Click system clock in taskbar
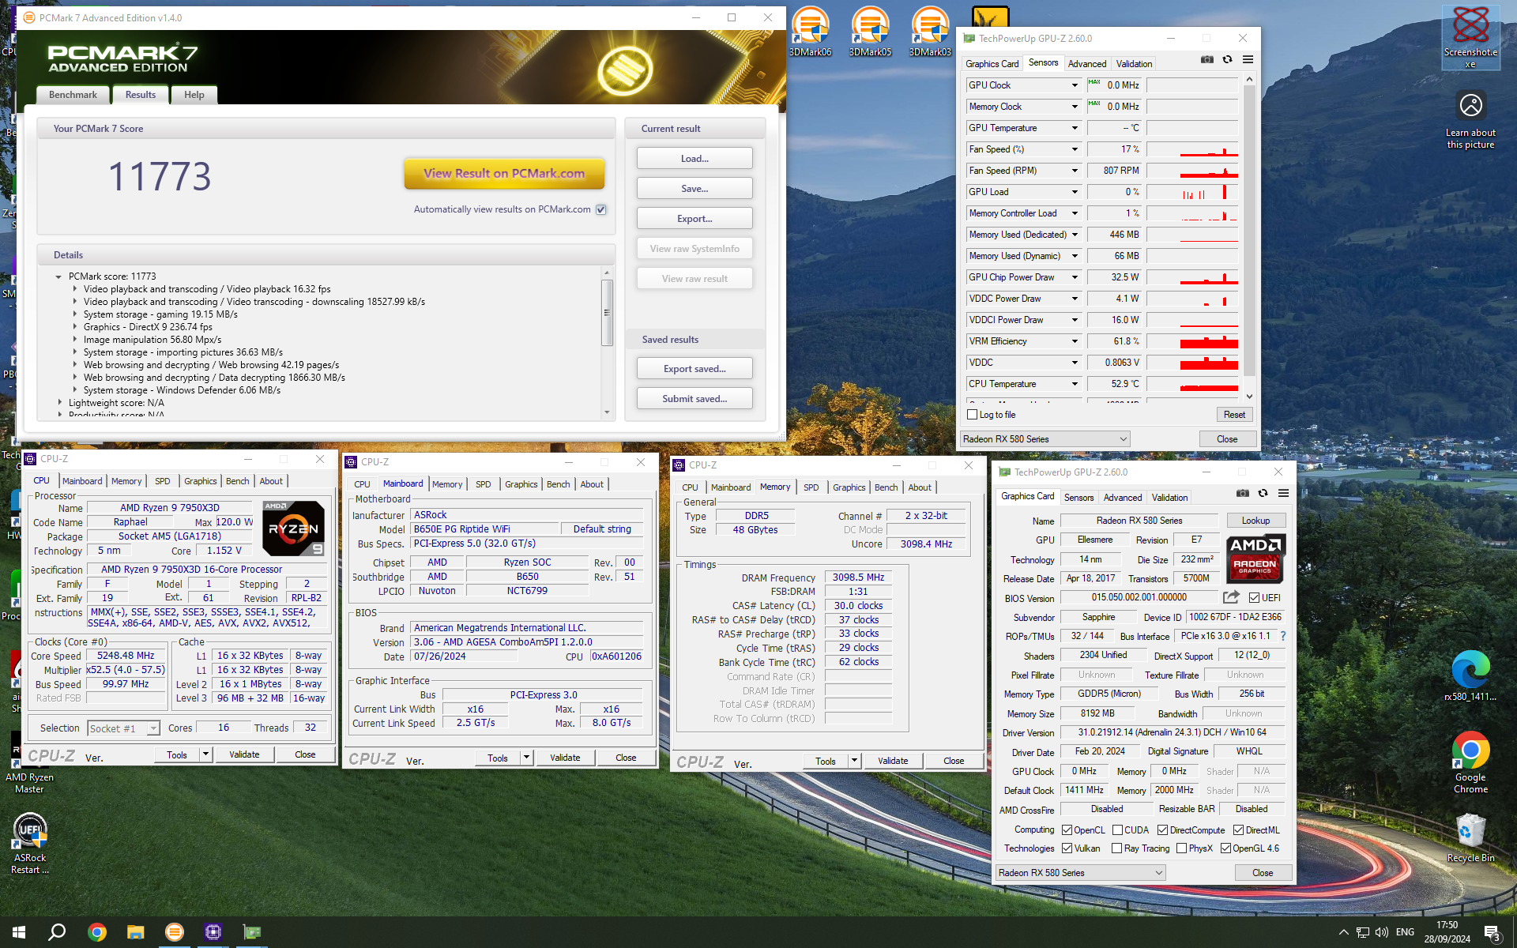 point(1447,932)
